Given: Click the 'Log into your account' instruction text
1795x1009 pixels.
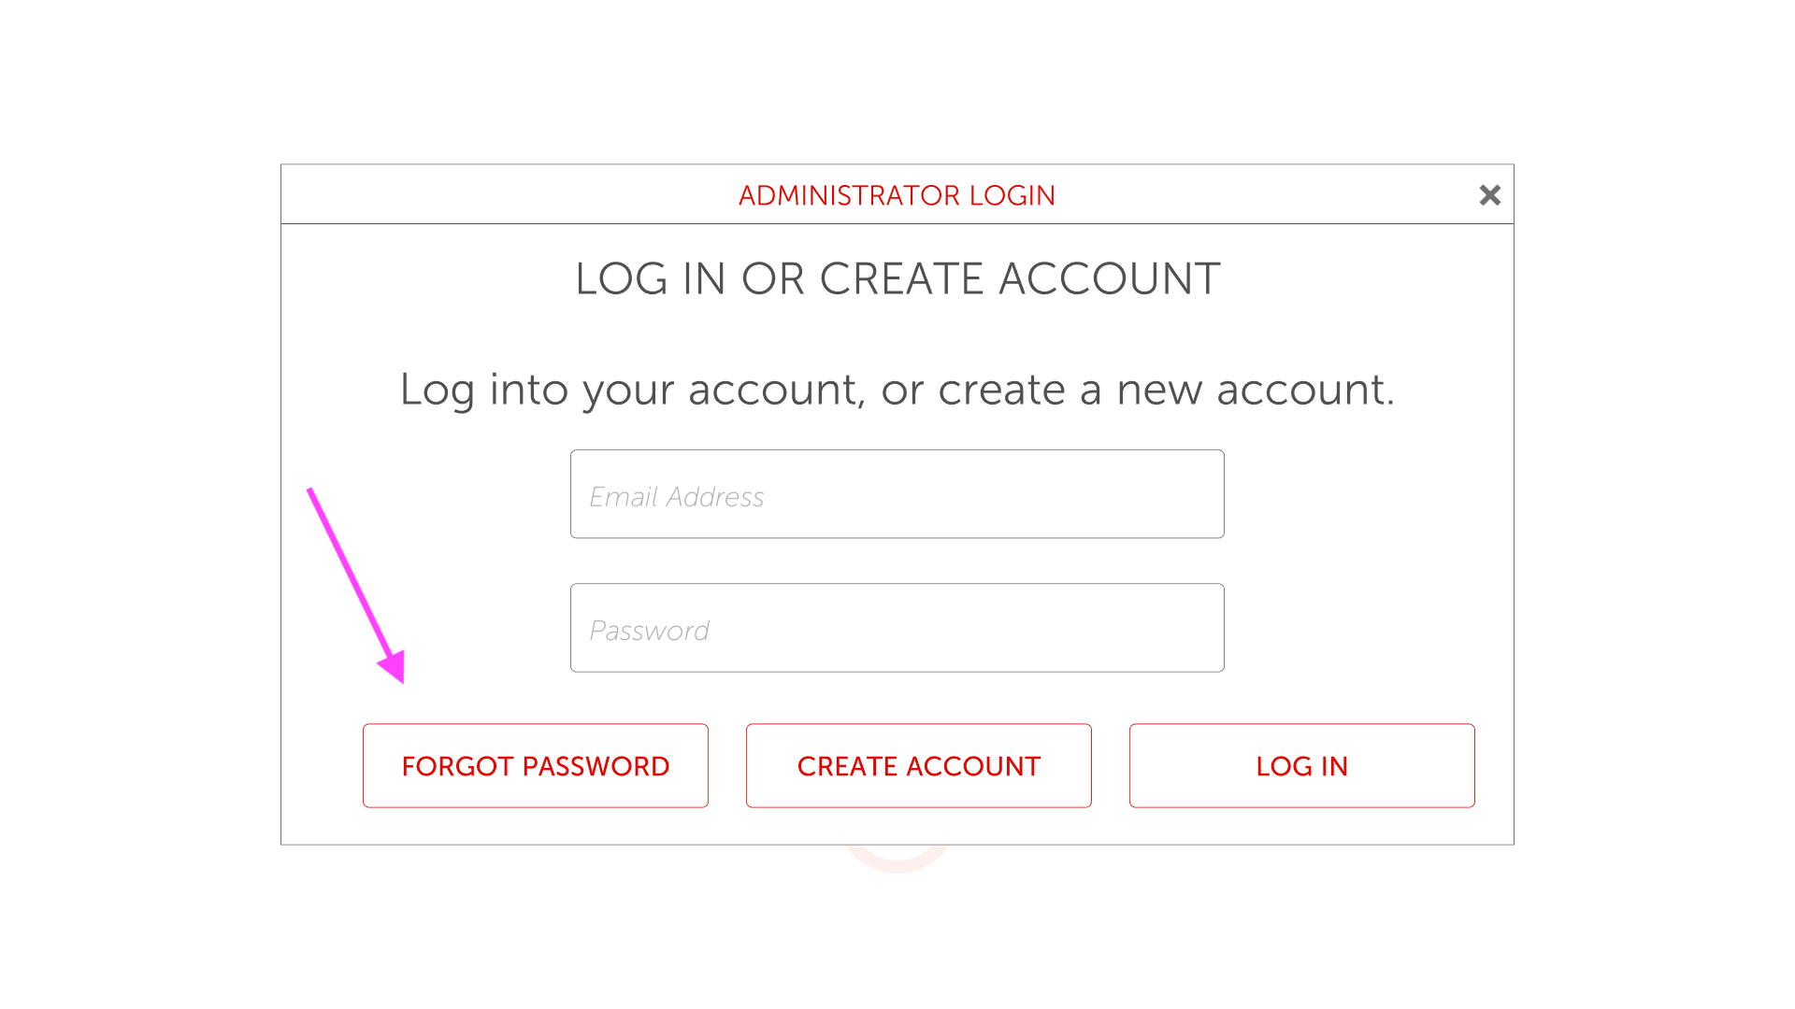Looking at the screenshot, I should click(x=897, y=389).
